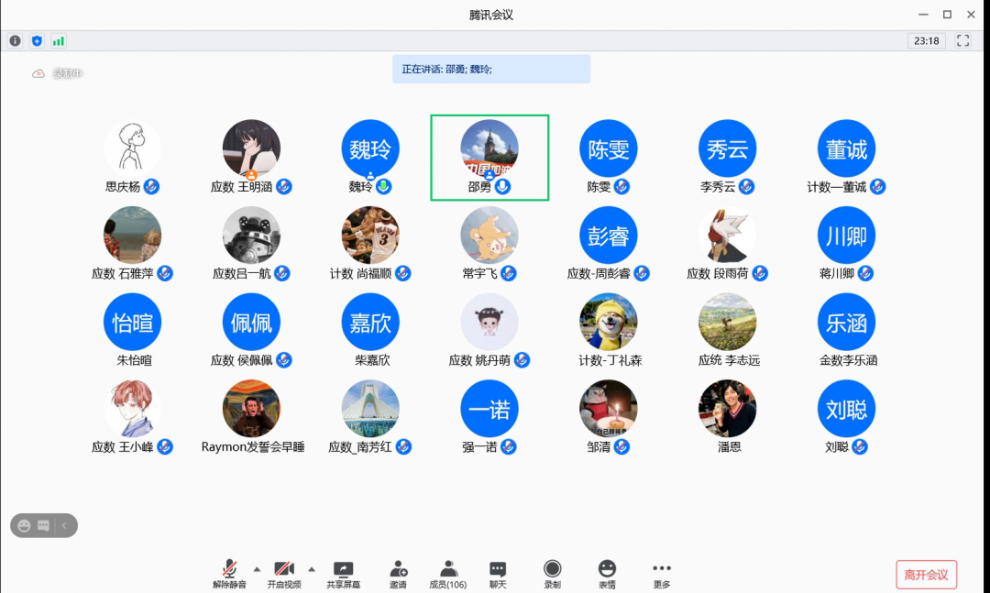This screenshot has height=593, width=990.
Task: Start recording with the 录制 button
Action: (552, 574)
